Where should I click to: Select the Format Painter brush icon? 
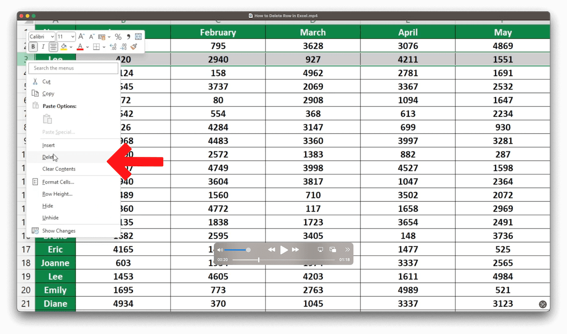(x=134, y=47)
